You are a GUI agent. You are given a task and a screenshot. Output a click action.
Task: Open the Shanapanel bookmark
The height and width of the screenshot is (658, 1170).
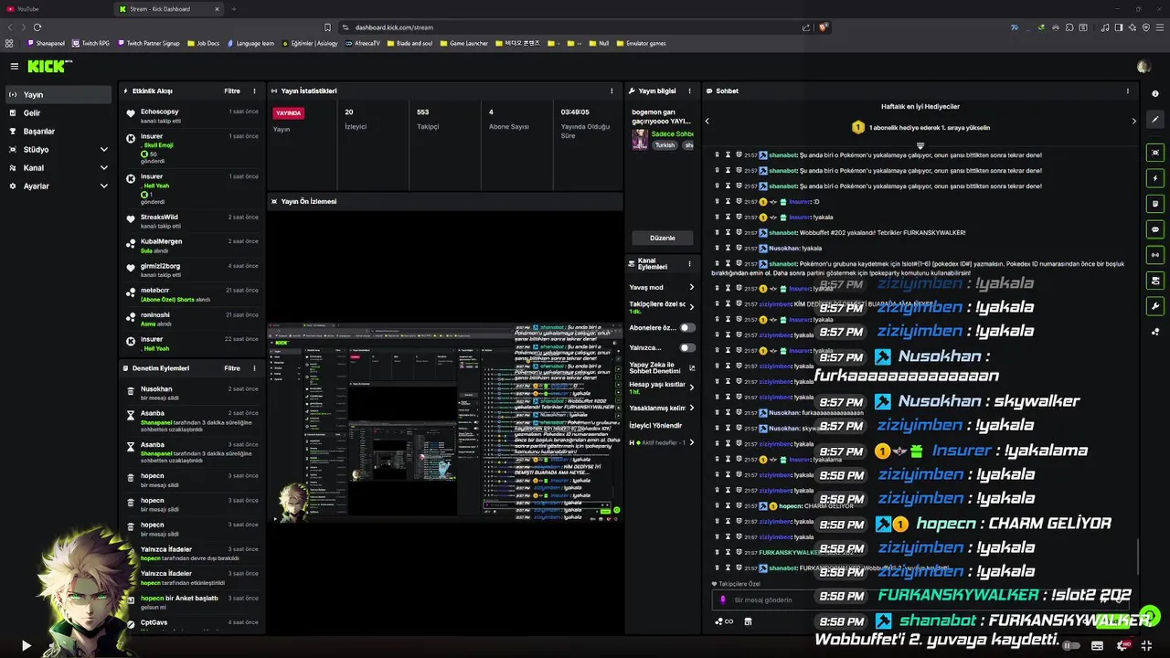click(47, 43)
